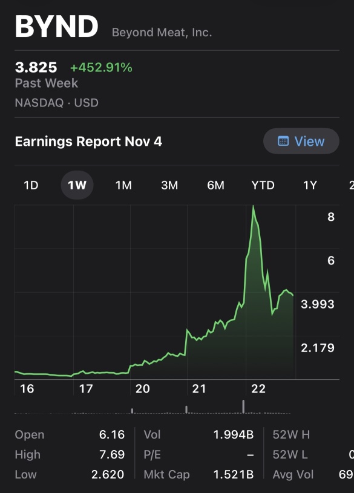The image size is (354, 493).
Task: Expand the 6M time range
Action: pyautogui.click(x=215, y=186)
